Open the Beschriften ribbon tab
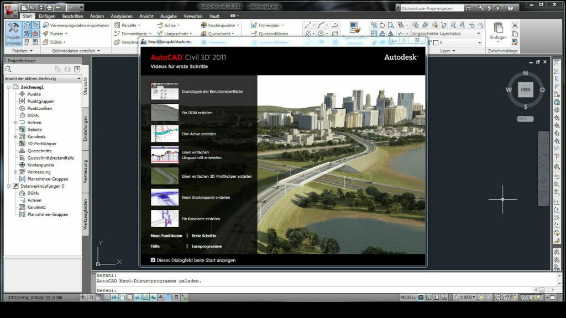The height and width of the screenshot is (318, 566). point(72,16)
